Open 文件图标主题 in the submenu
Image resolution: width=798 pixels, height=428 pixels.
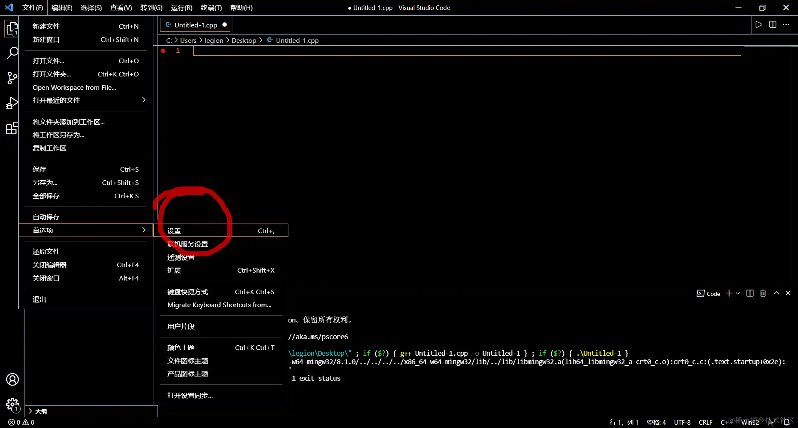point(221,361)
